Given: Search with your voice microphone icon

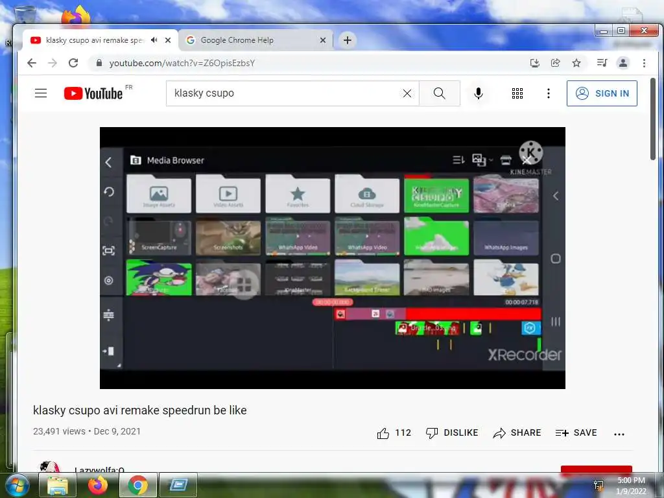Looking at the screenshot, I should pos(479,93).
